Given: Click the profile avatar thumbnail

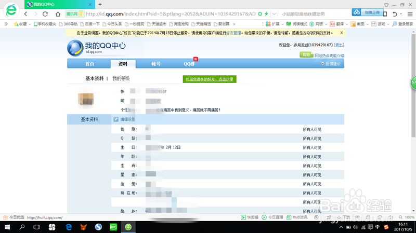Looking at the screenshot, I should [x=86, y=99].
